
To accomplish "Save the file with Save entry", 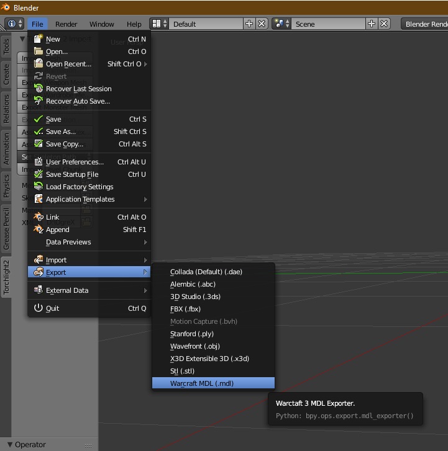I will (x=89, y=119).
